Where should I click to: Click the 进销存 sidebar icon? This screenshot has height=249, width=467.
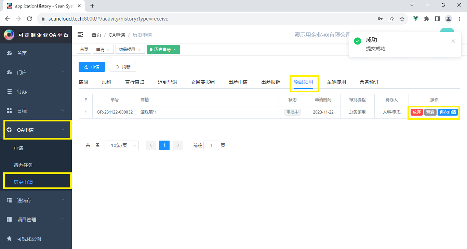tap(10, 200)
